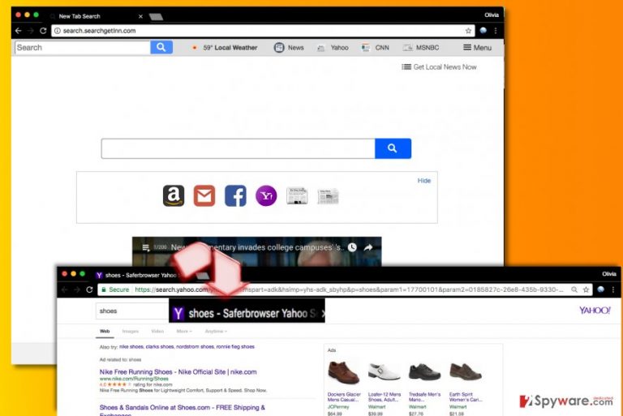This screenshot has width=623, height=416.
Task: Open the second newspaper shortcut icon
Action: (x=328, y=196)
